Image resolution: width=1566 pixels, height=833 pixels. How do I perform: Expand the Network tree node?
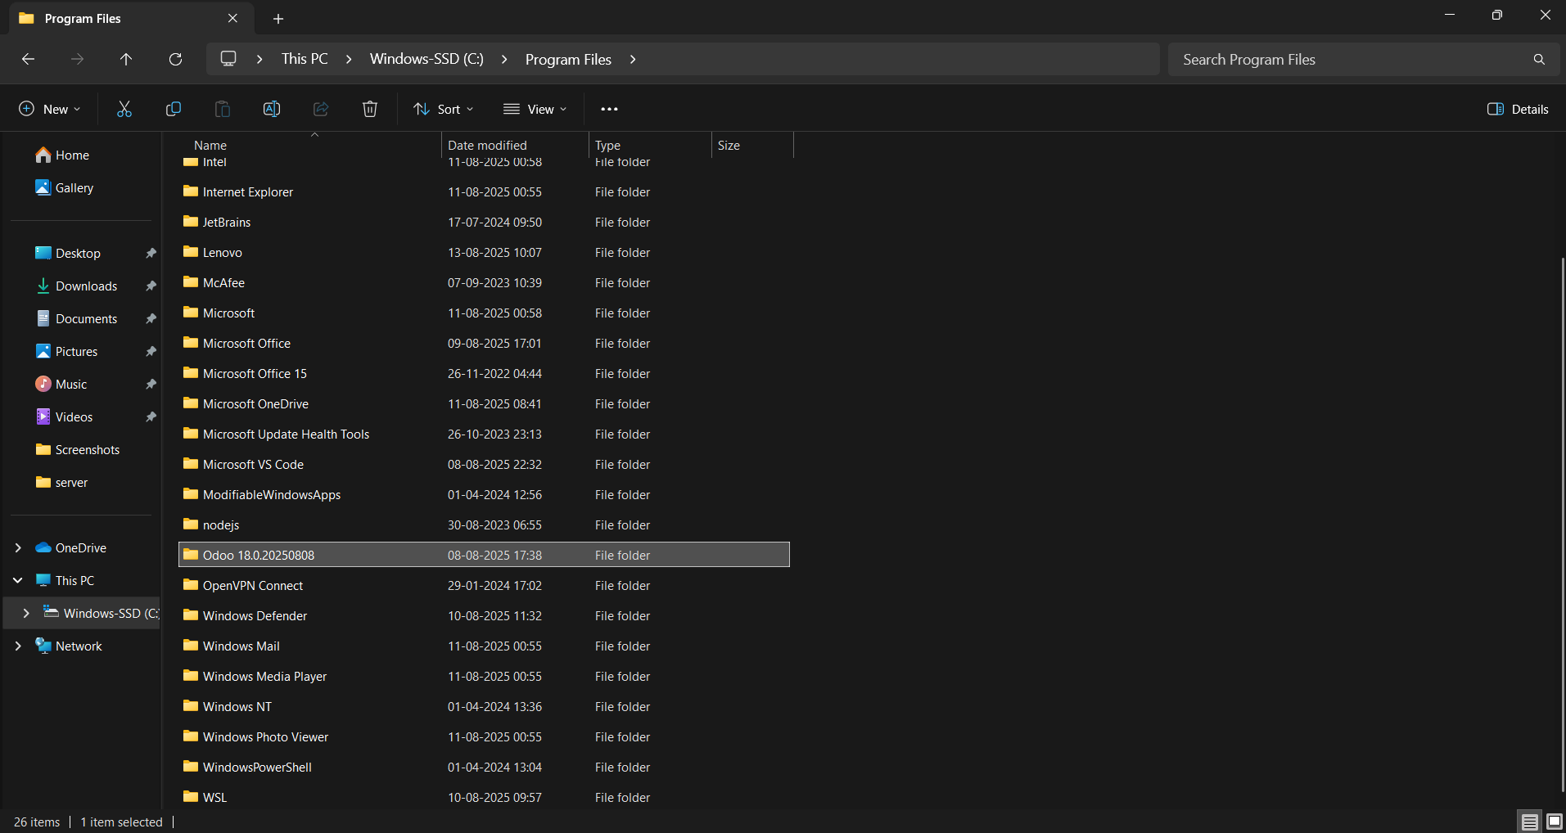(18, 646)
